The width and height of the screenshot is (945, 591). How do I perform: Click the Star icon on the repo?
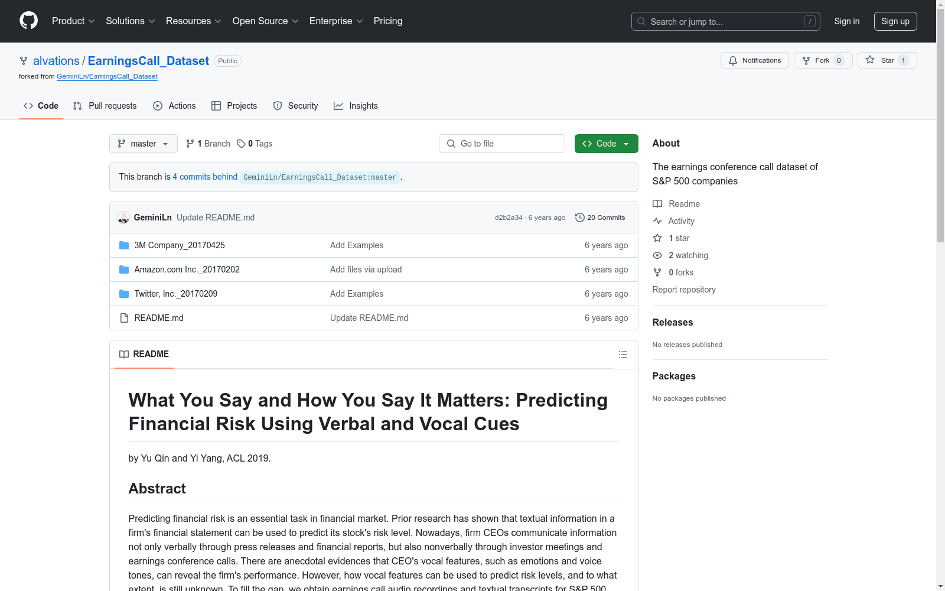click(870, 60)
